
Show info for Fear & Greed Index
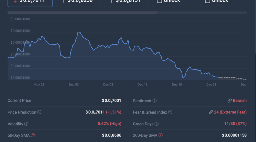coord(170,112)
